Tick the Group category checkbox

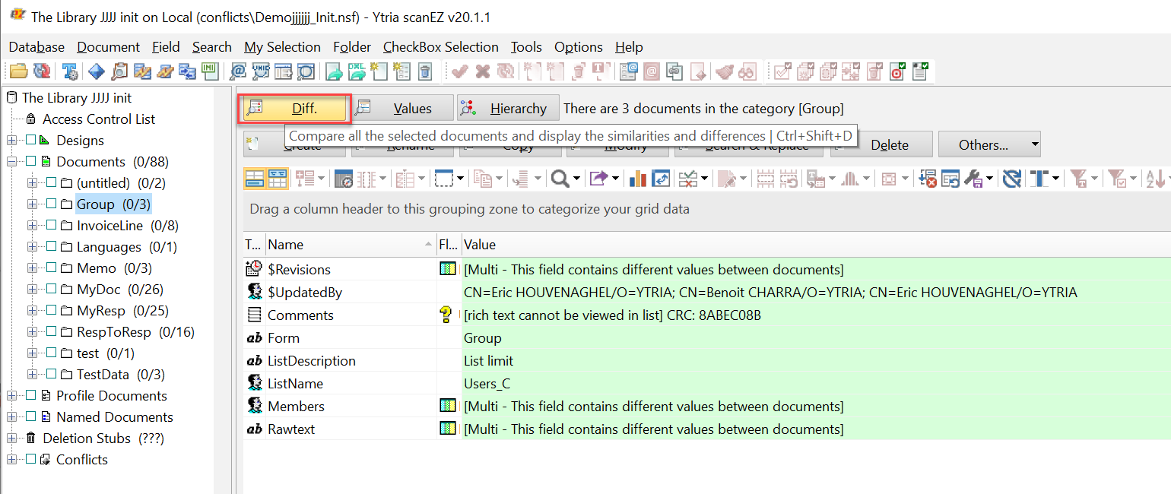point(52,204)
